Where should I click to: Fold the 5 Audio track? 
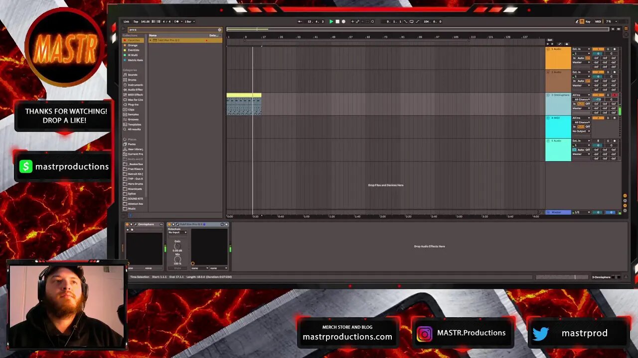(548, 141)
